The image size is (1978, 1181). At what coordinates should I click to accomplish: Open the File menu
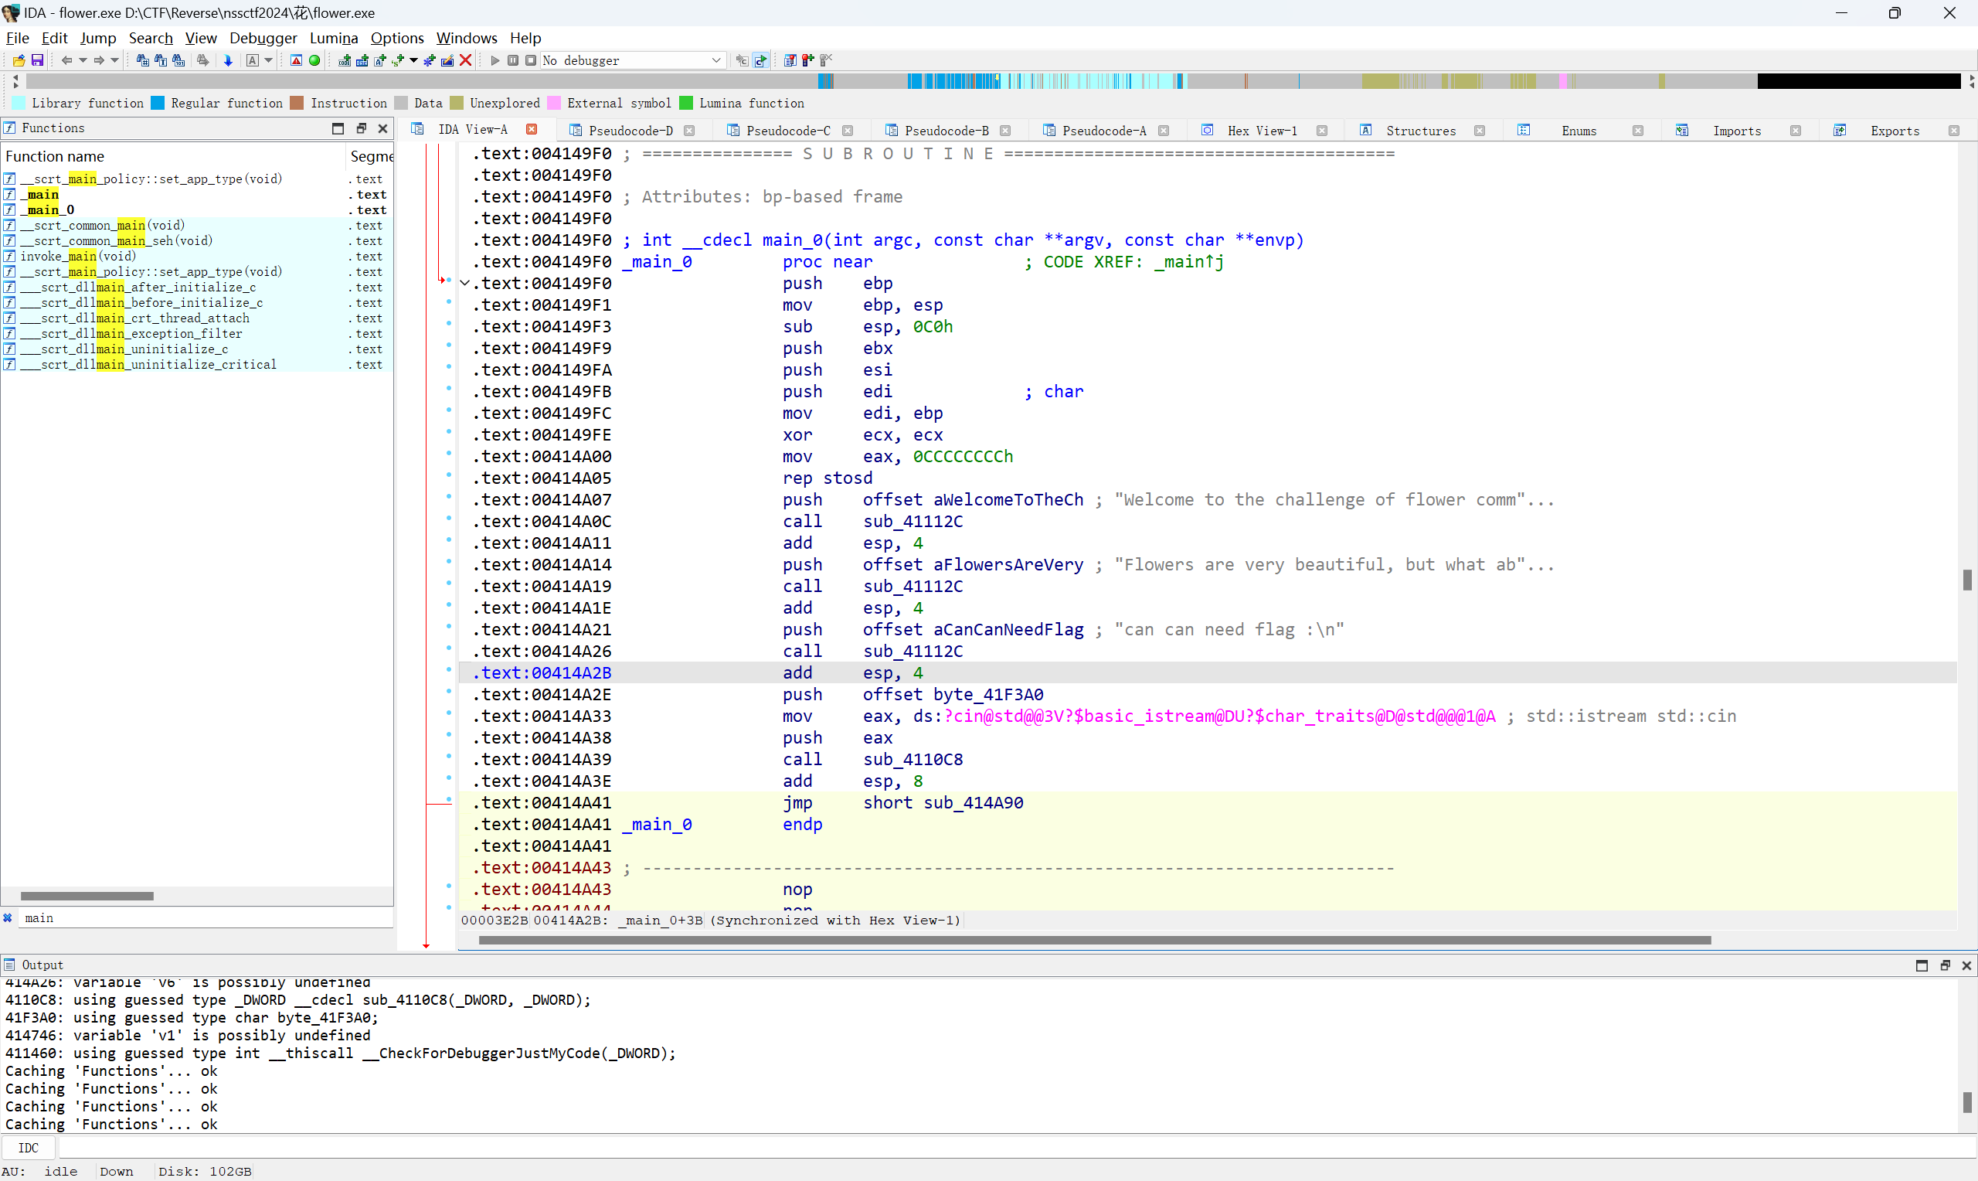(18, 37)
